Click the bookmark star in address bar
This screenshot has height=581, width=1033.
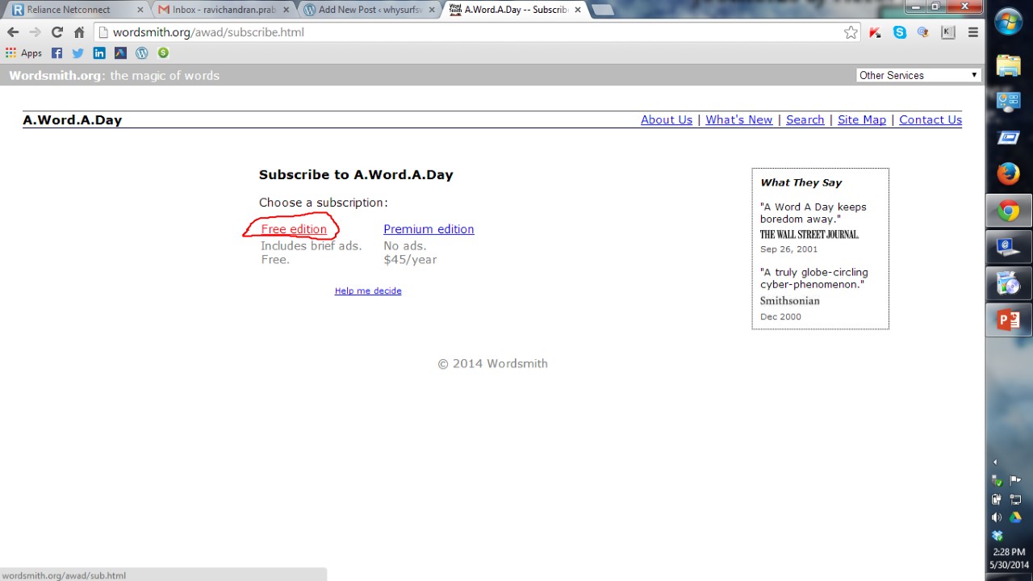(x=851, y=32)
